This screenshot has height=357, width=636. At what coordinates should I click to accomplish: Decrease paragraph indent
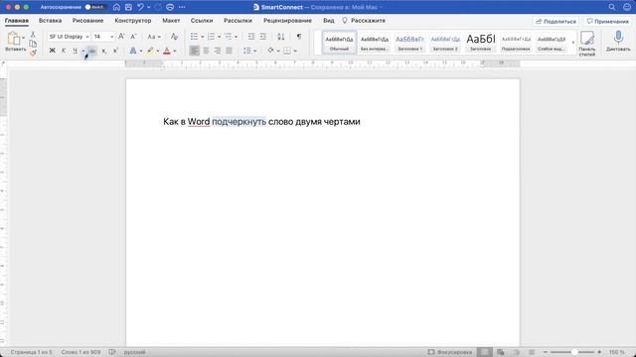click(251, 37)
